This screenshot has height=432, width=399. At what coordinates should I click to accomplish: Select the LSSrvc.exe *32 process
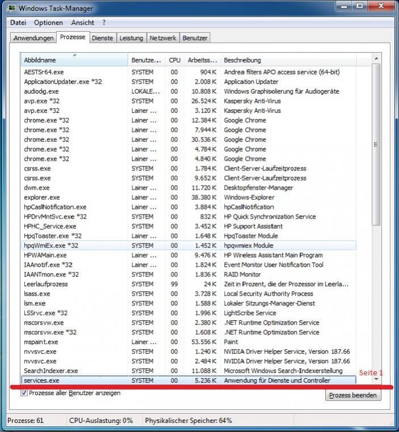(188, 313)
